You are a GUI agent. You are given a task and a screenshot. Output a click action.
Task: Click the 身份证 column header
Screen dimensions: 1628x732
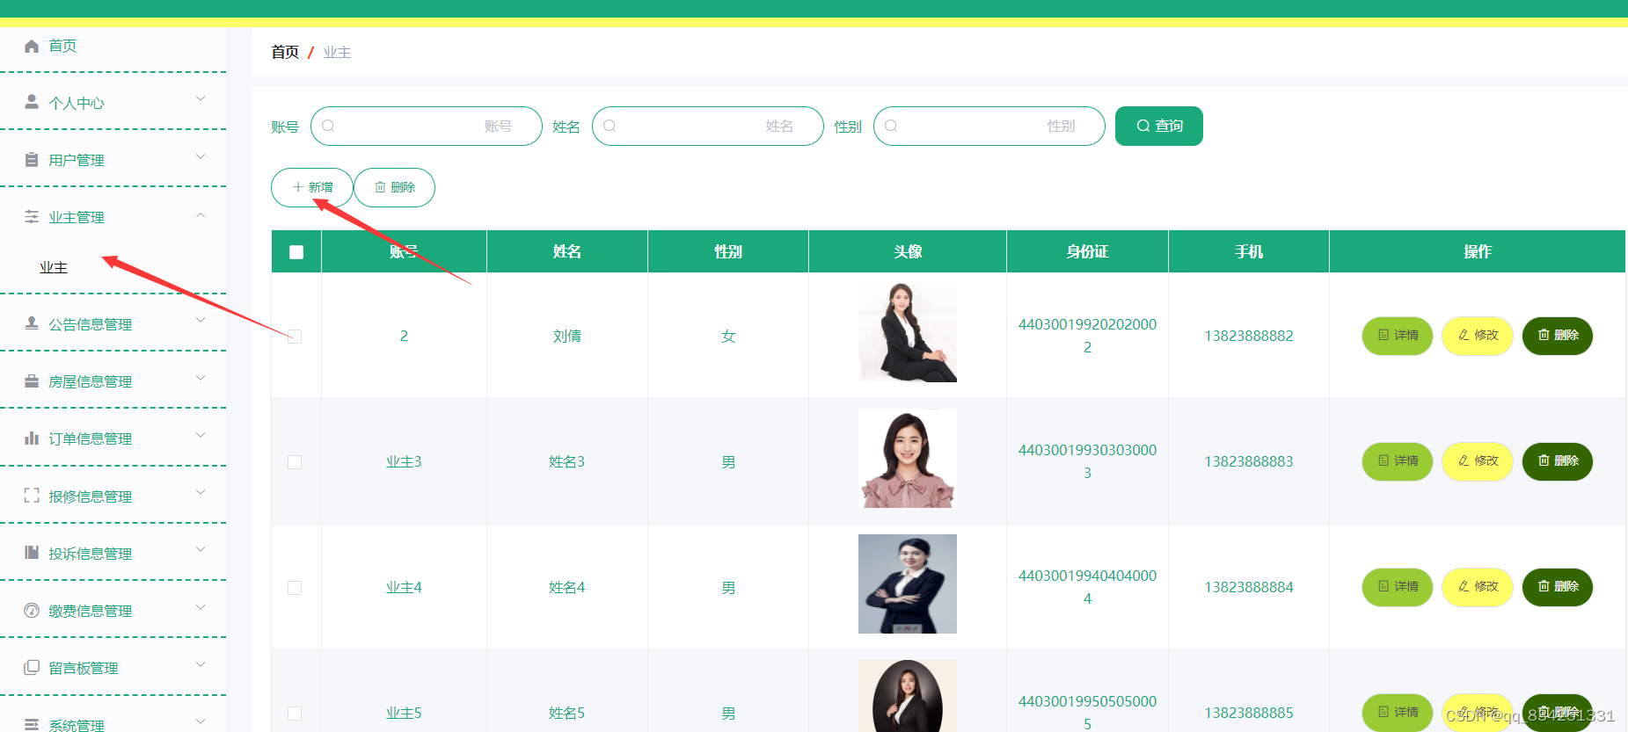[x=1087, y=251]
